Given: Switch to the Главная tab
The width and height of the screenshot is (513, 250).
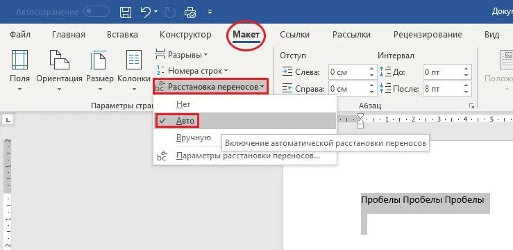Looking at the screenshot, I should coord(69,35).
